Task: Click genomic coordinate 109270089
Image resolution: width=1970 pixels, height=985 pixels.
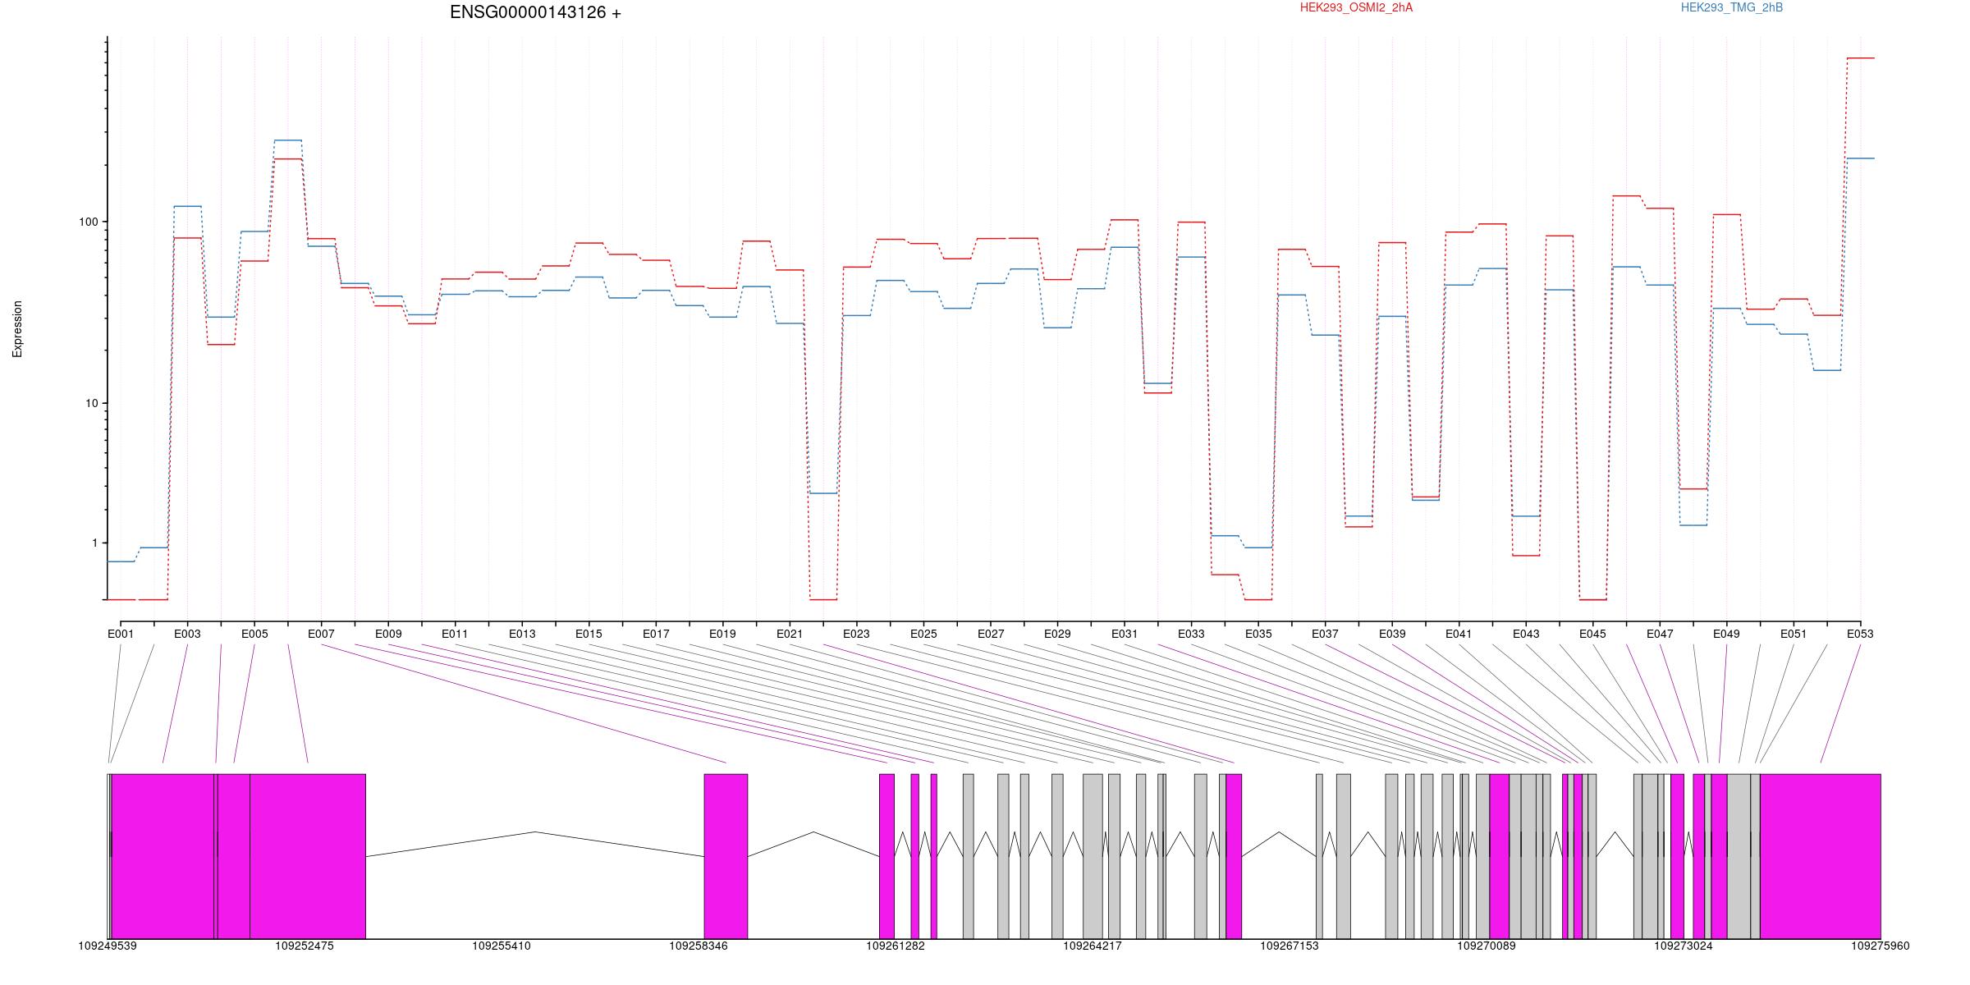Action: point(1487,946)
